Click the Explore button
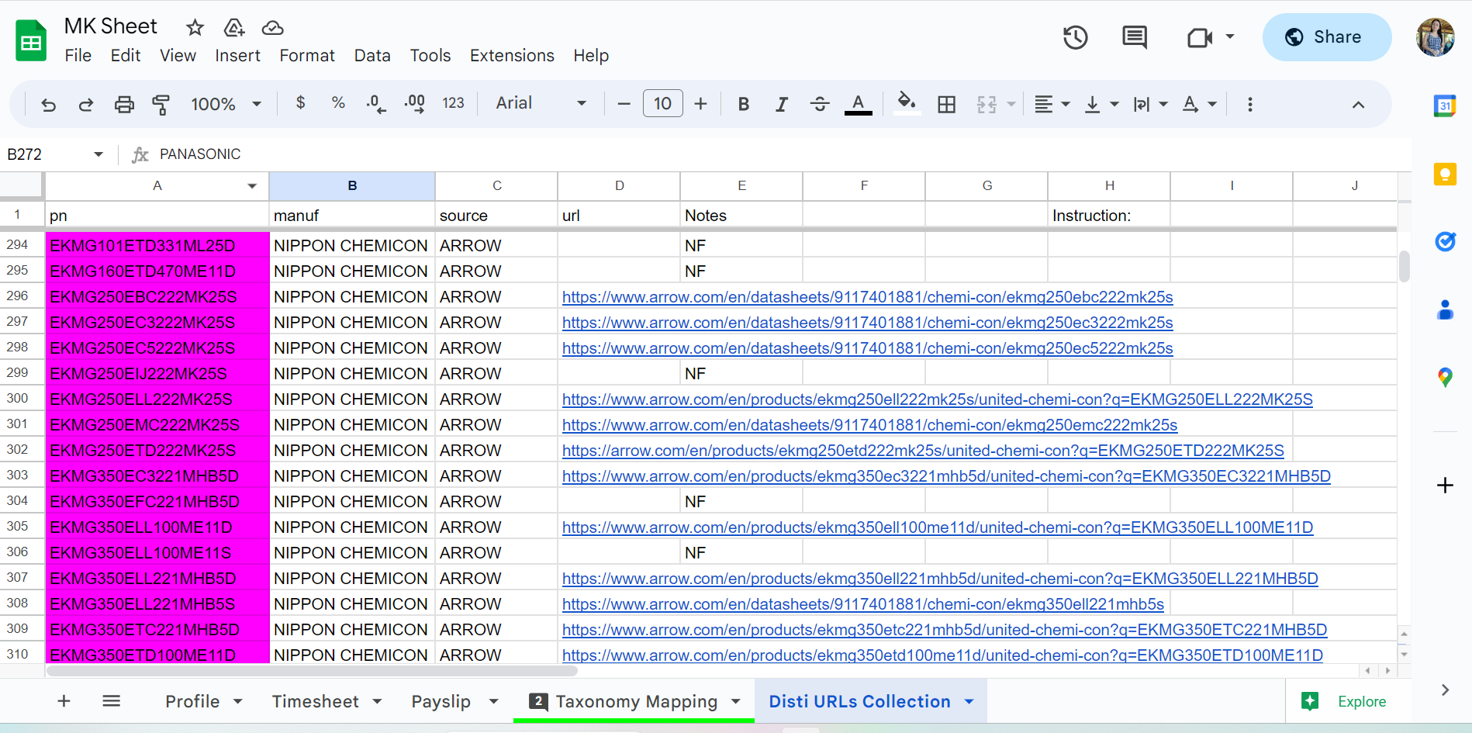1472x733 pixels. [1344, 701]
